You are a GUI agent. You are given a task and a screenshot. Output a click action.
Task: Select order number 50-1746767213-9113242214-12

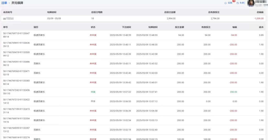pos(16,101)
